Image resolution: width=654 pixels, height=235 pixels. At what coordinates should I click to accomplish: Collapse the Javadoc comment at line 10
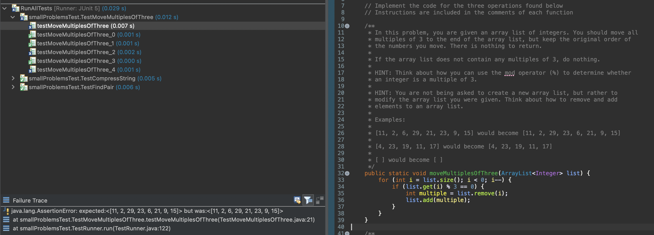(347, 26)
